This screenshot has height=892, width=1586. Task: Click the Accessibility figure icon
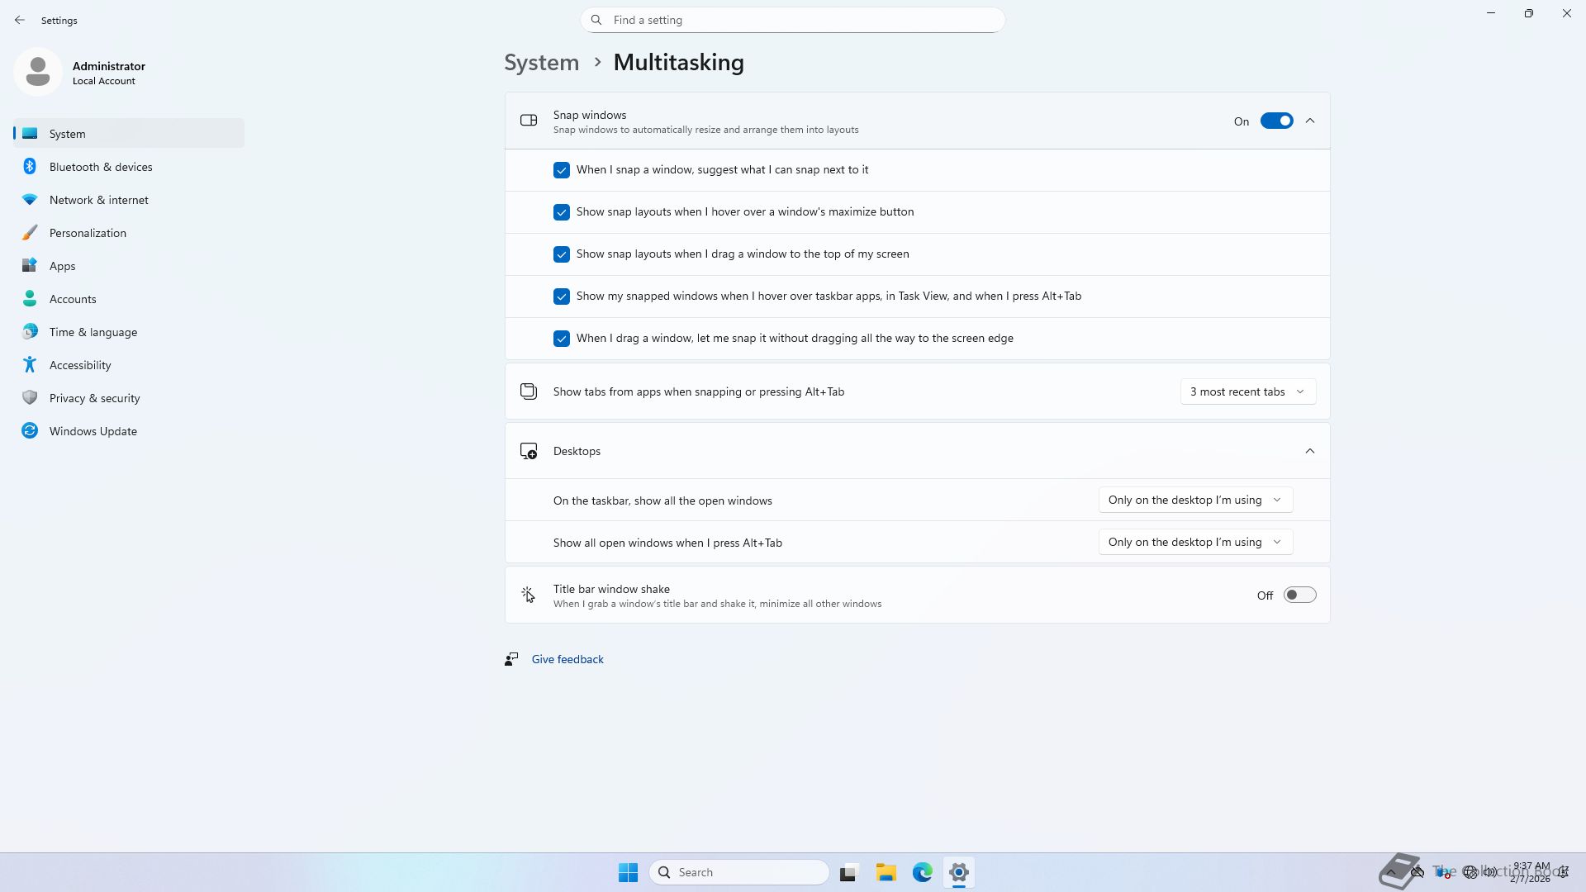[30, 365]
